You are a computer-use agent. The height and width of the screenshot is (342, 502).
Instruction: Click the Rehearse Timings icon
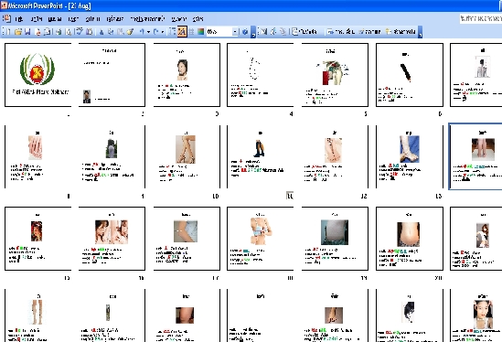pyautogui.click(x=273, y=31)
